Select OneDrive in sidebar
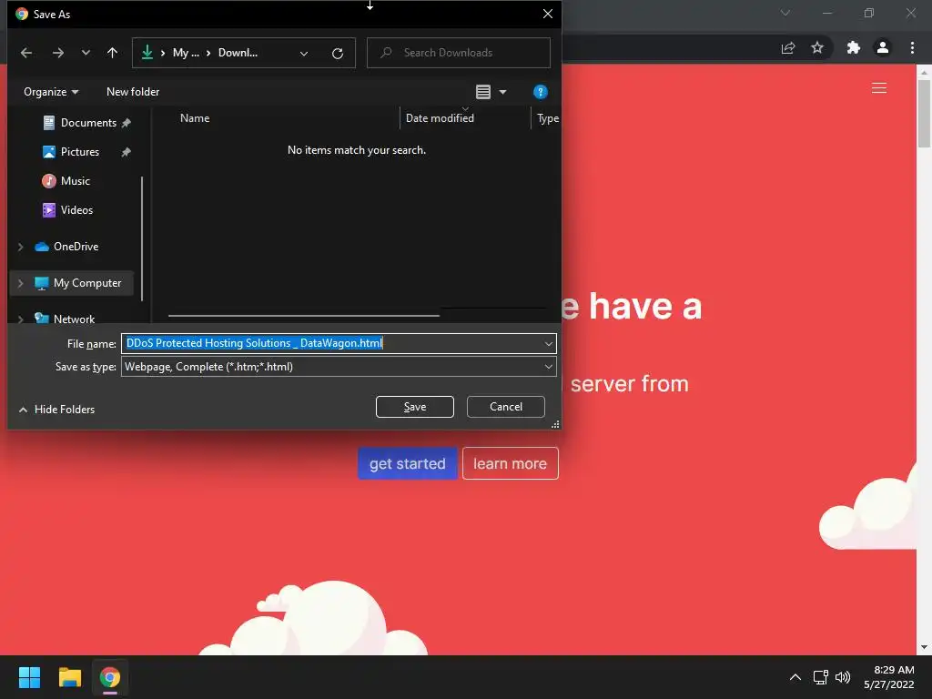 coord(75,247)
